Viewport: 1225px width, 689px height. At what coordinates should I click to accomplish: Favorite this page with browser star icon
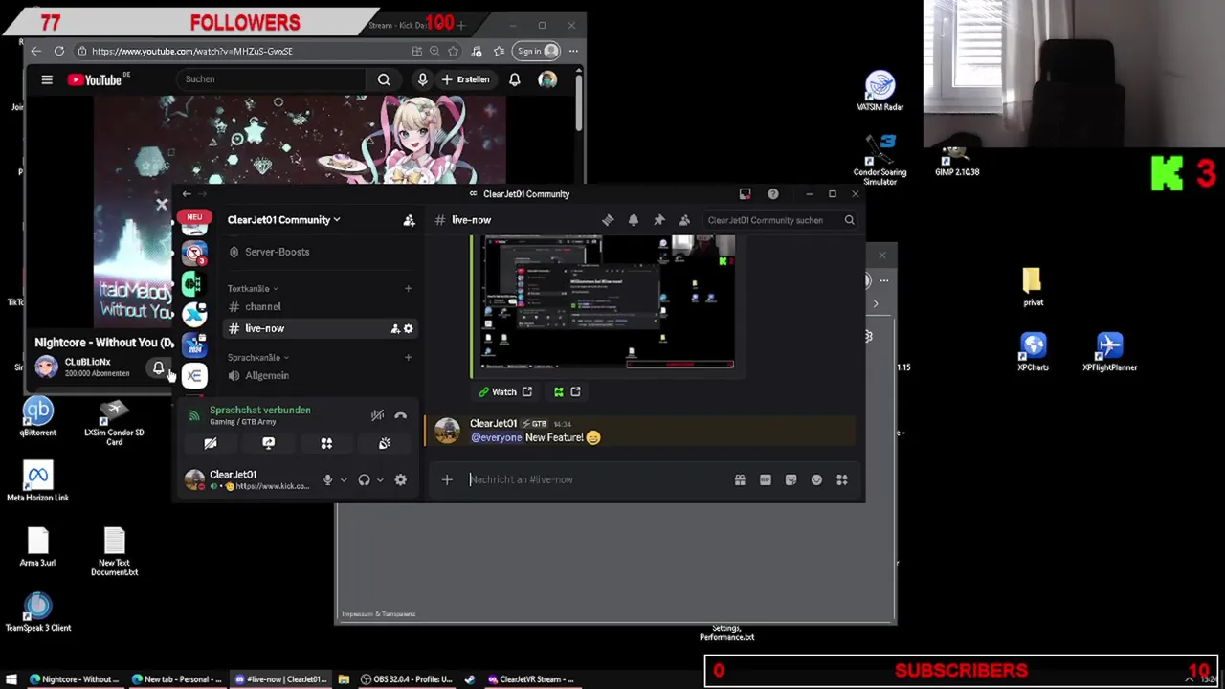coord(453,51)
